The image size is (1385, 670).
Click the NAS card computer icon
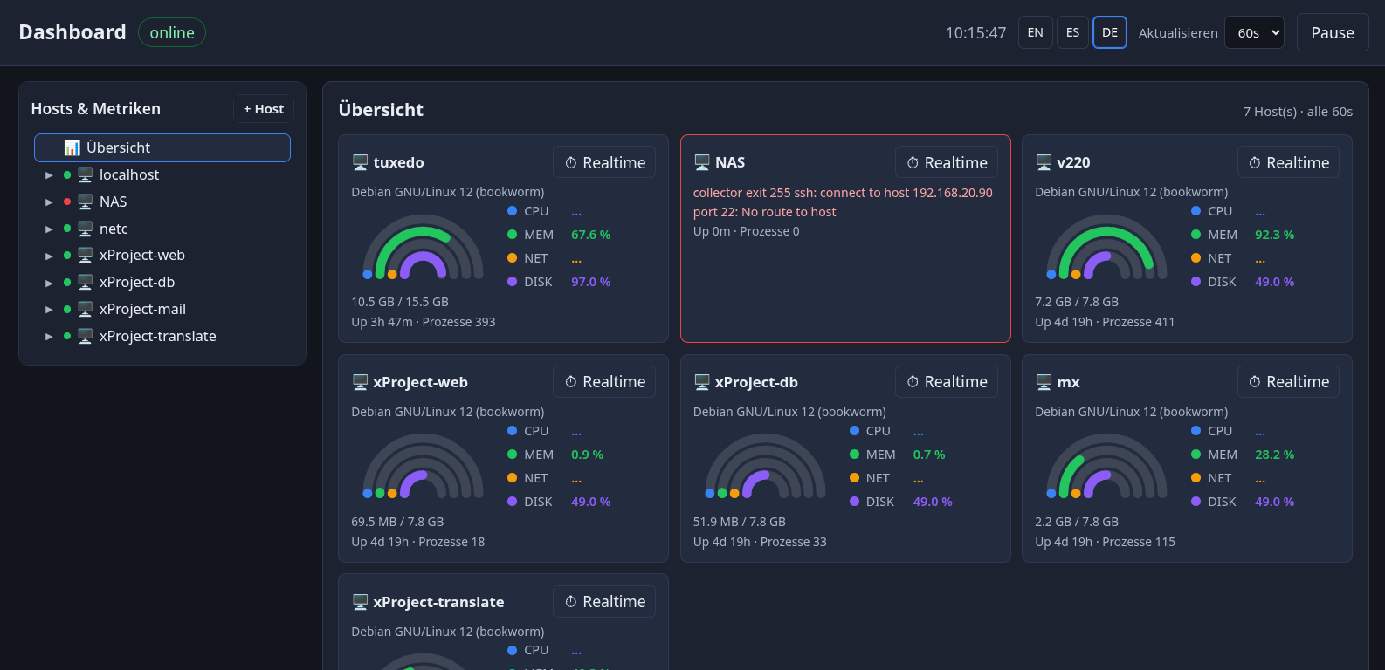click(x=702, y=162)
